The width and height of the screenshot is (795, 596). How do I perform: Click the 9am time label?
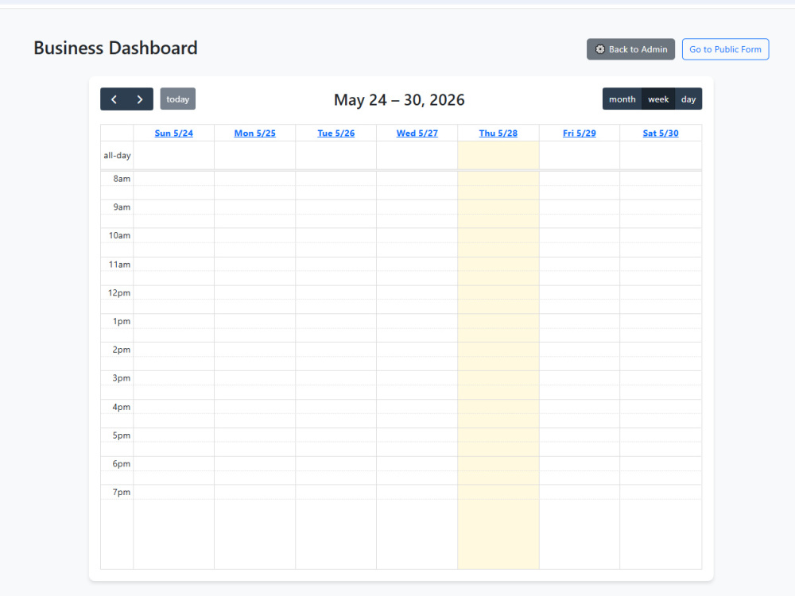pos(122,207)
